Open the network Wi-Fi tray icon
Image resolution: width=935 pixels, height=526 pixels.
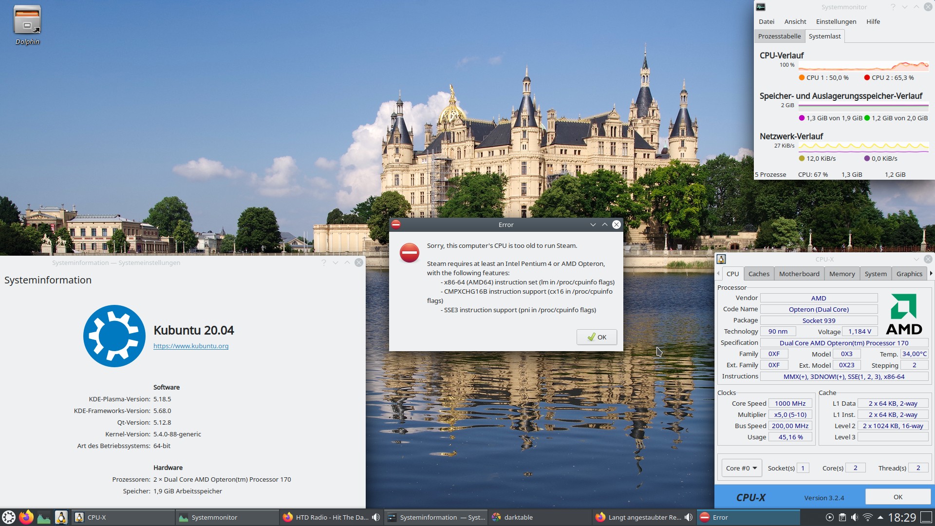(x=868, y=517)
